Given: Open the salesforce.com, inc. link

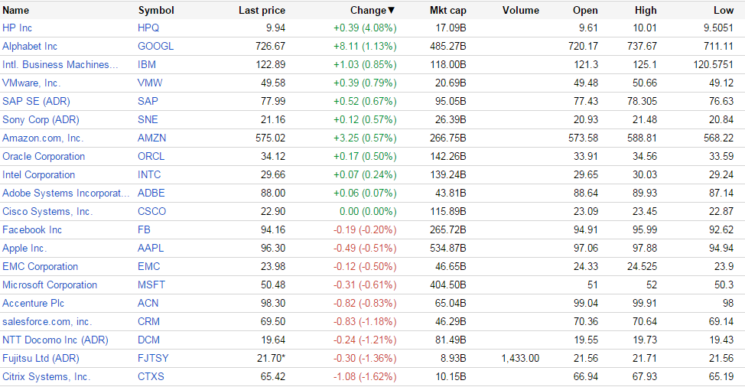Looking at the screenshot, I should [x=47, y=322].
